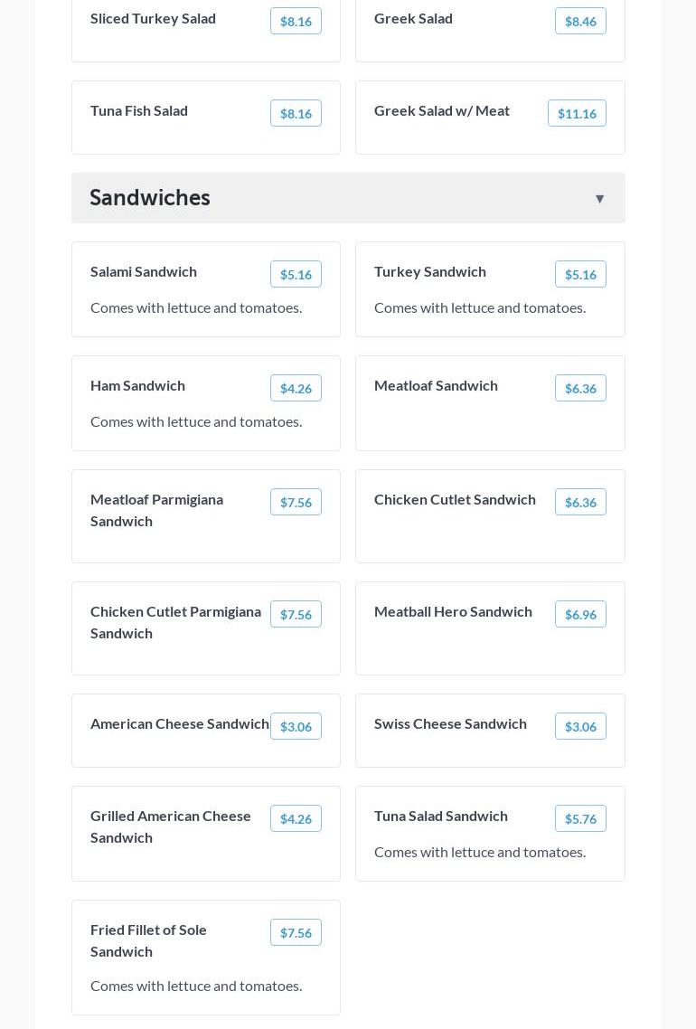
Task: Click American Cheese Sandwich $3.06 price
Action: coord(296,726)
